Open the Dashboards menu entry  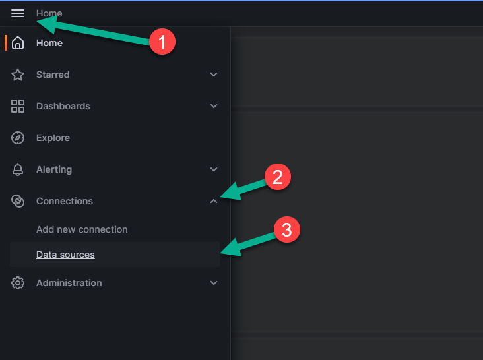(63, 106)
